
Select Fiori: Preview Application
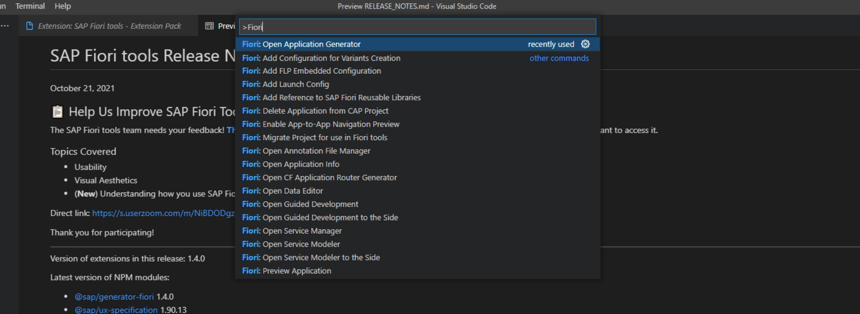pyautogui.click(x=418, y=271)
